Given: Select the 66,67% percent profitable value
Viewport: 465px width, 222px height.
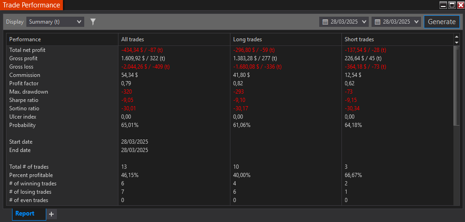Looking at the screenshot, I should tap(353, 175).
